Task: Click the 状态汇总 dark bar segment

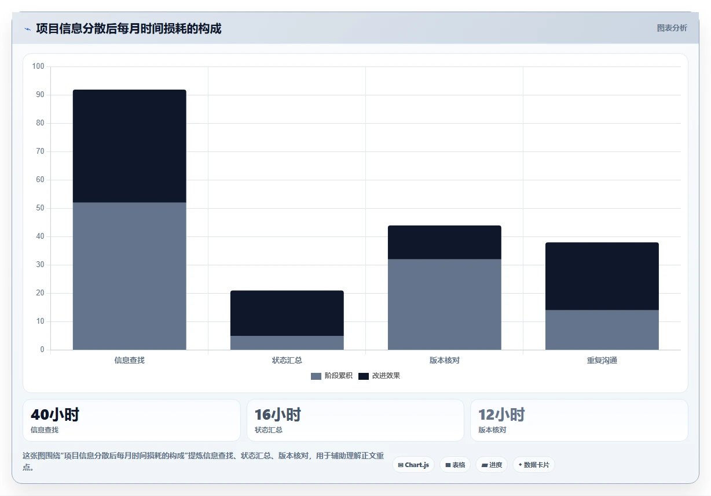Action: coord(287,313)
